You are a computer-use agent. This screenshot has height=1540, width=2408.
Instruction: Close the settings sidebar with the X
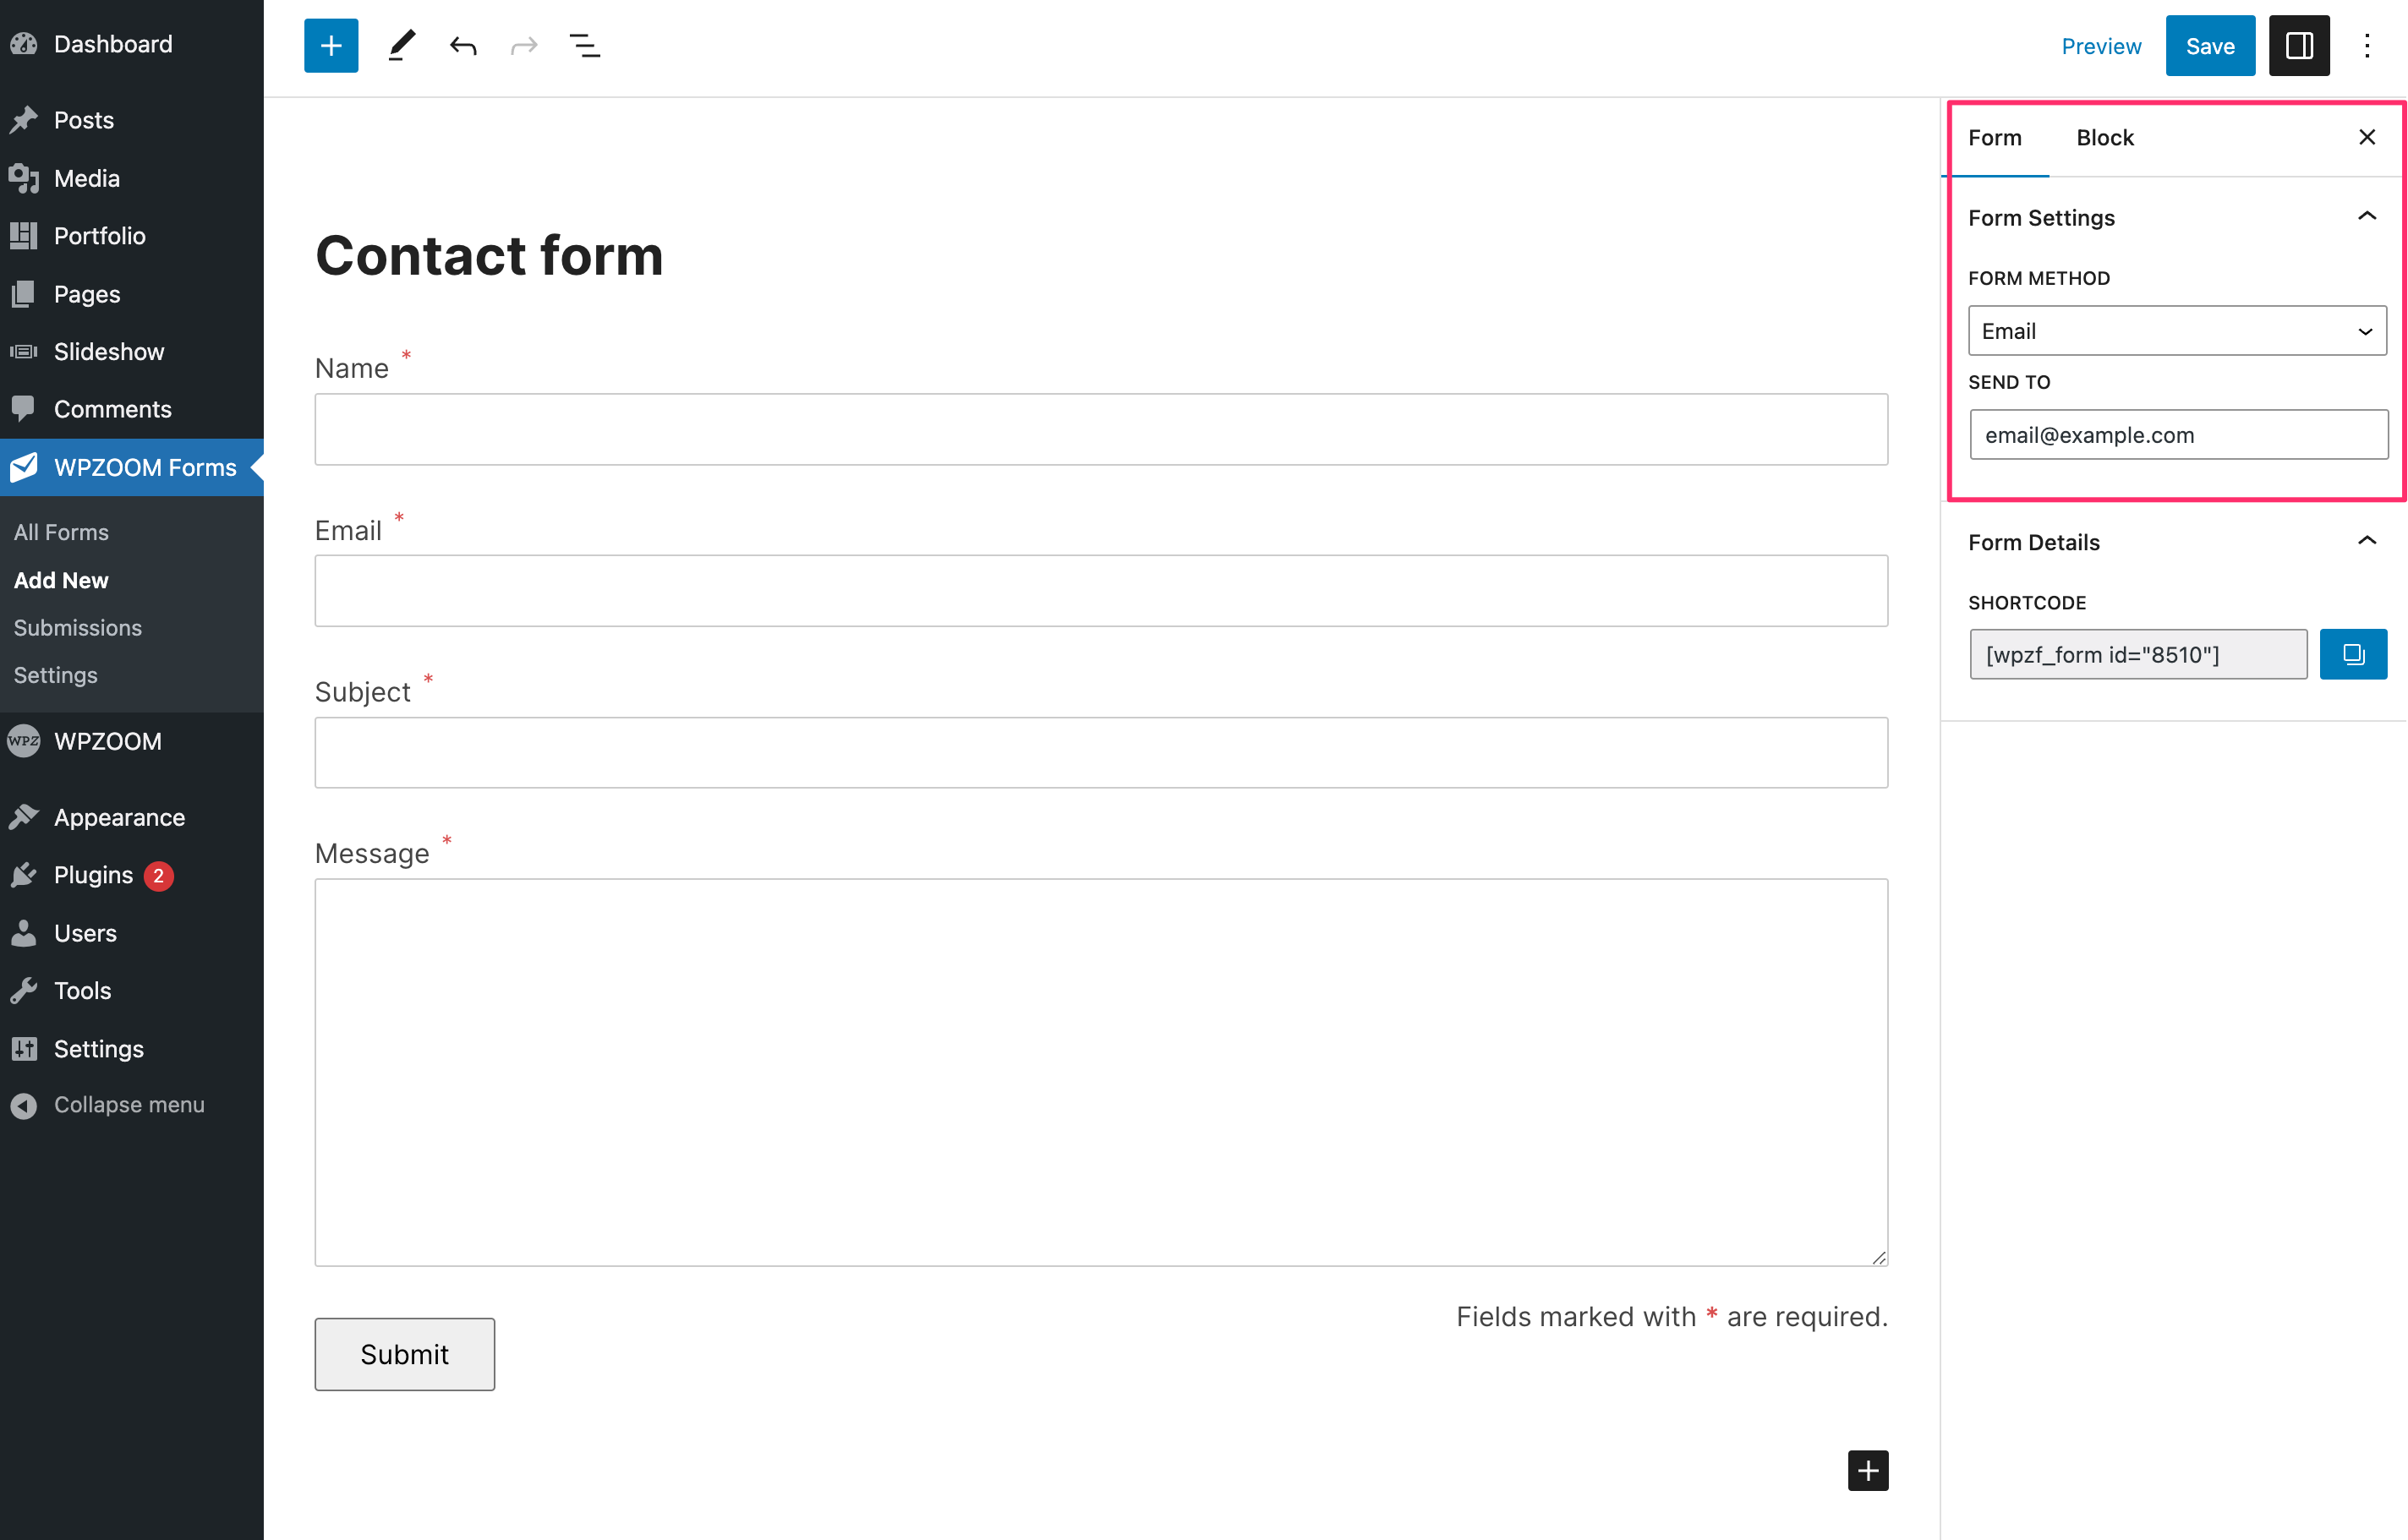coord(2367,138)
